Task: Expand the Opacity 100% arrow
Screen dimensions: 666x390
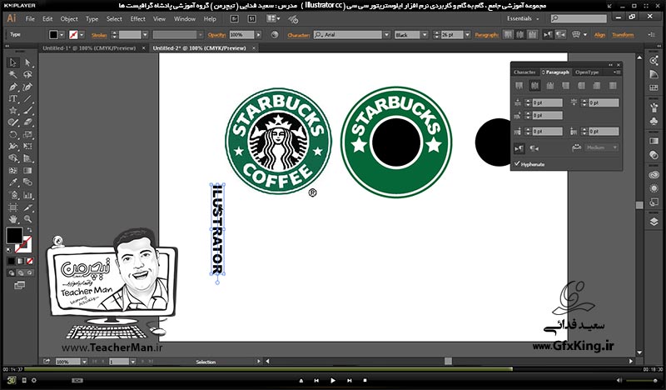Action: [259, 35]
